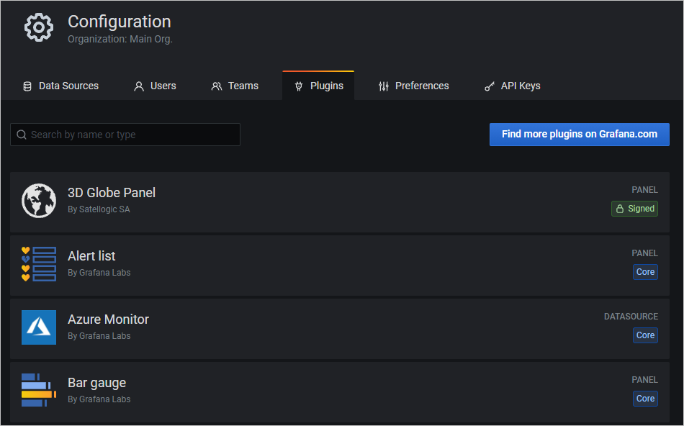Click the Plugins plug icon
Viewport: 684px width, 426px height.
[299, 86]
